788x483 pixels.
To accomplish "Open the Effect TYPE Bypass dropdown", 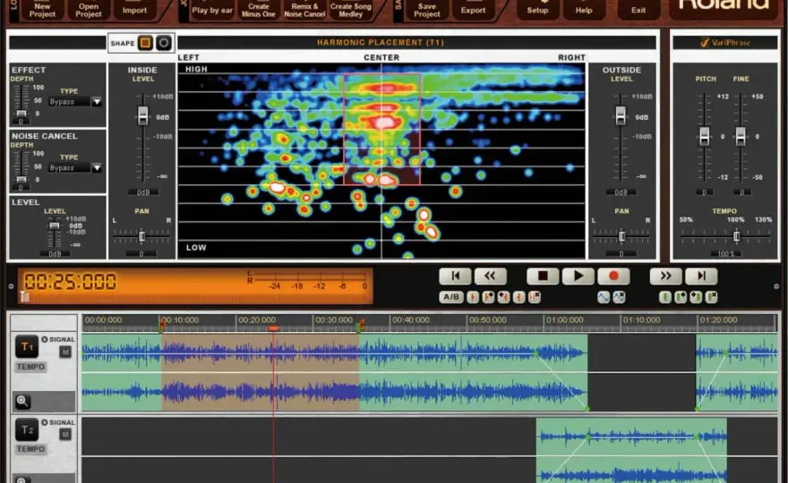I will pos(97,101).
